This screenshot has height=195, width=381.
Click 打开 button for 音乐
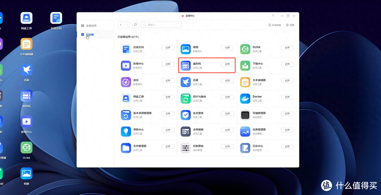pos(168,81)
